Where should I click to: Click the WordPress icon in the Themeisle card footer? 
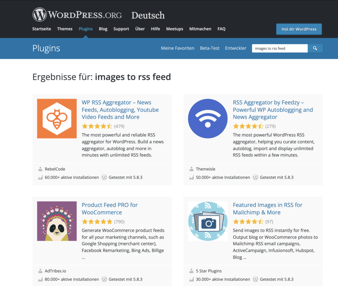[255, 177]
